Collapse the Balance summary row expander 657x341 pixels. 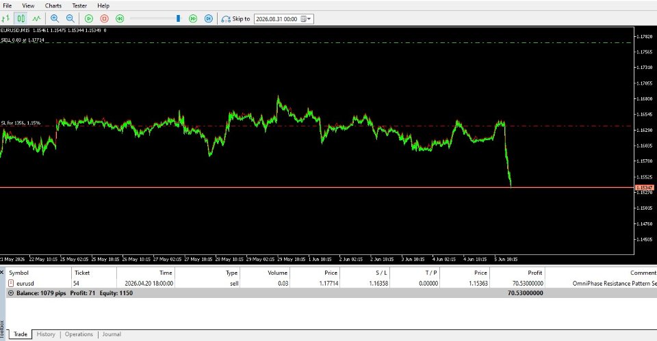(x=11, y=293)
